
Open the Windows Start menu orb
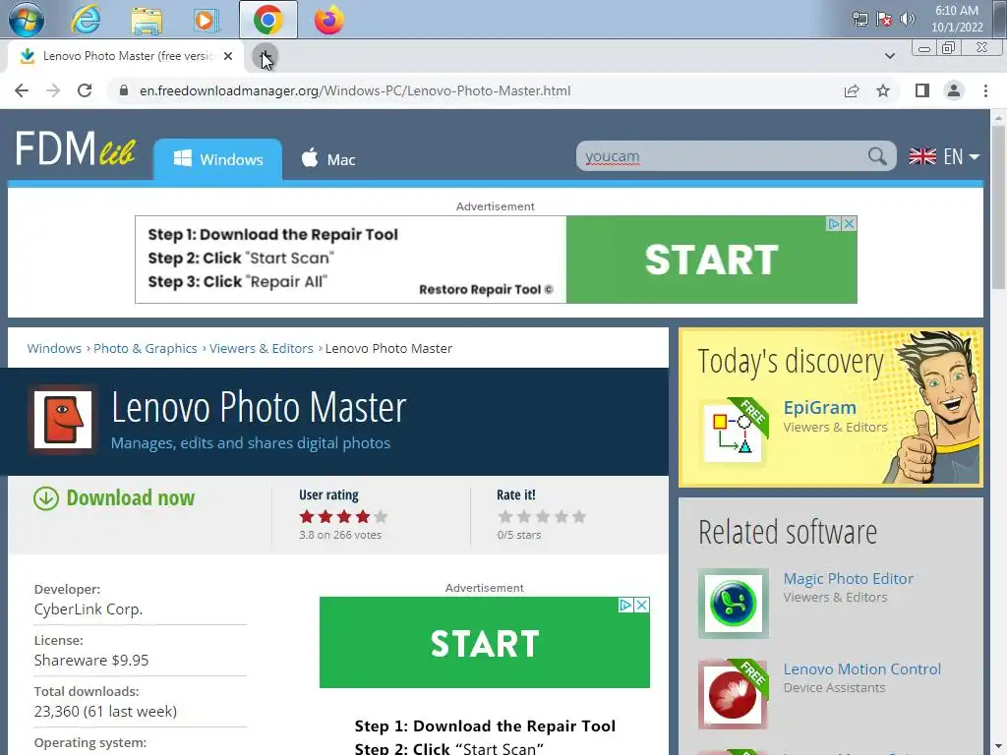tap(27, 20)
